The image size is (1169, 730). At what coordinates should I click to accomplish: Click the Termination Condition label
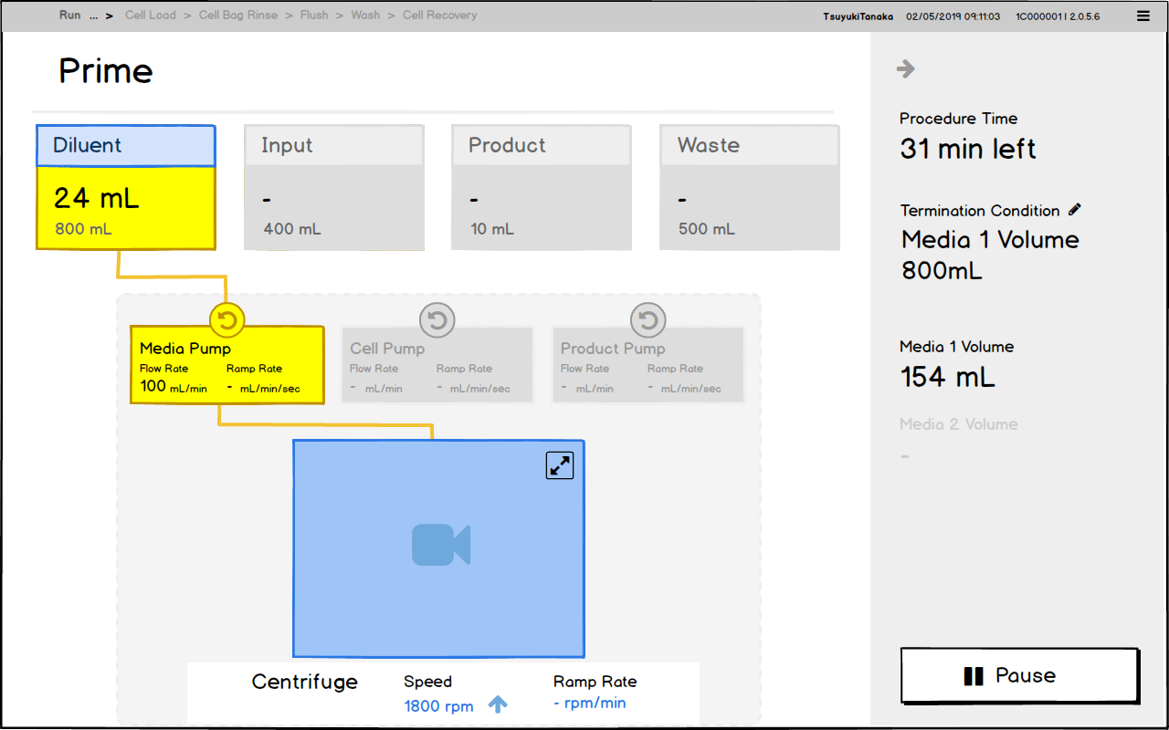pos(980,211)
